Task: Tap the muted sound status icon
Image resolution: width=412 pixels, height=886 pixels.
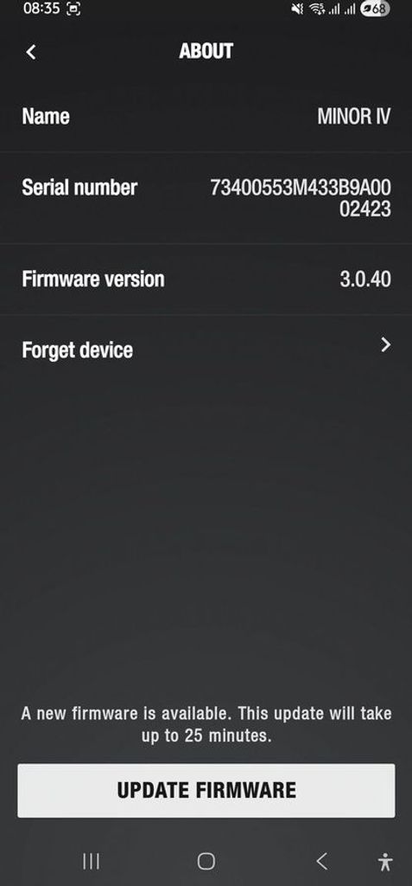Action: [297, 9]
